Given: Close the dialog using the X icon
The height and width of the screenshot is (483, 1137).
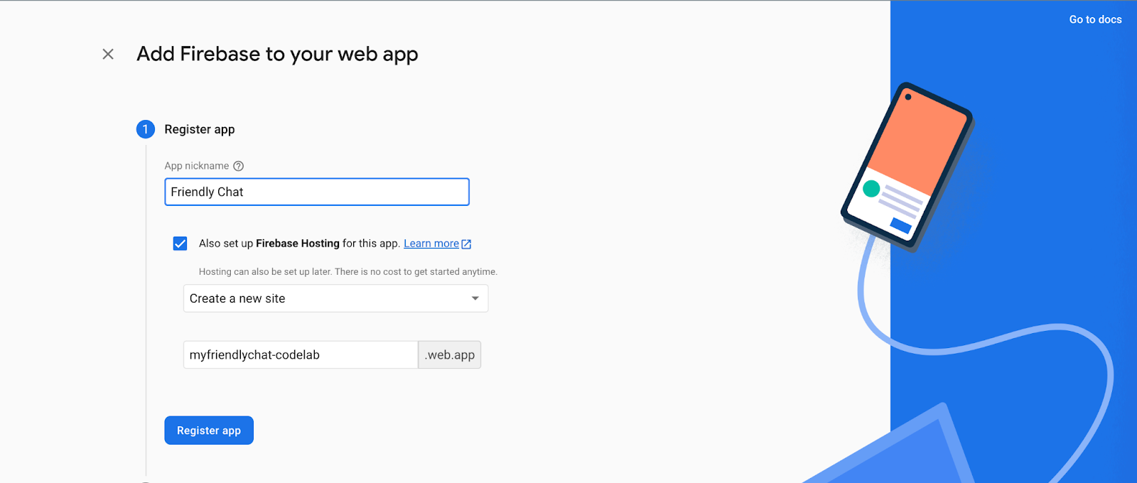Looking at the screenshot, I should pyautogui.click(x=107, y=53).
